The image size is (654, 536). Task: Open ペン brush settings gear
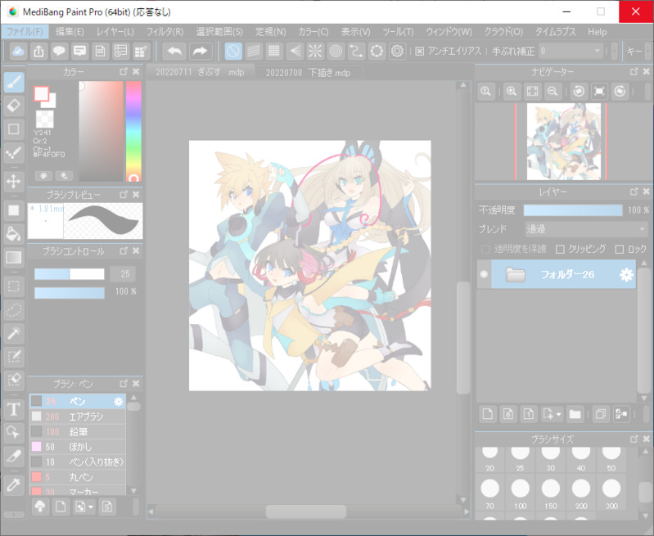tap(119, 401)
